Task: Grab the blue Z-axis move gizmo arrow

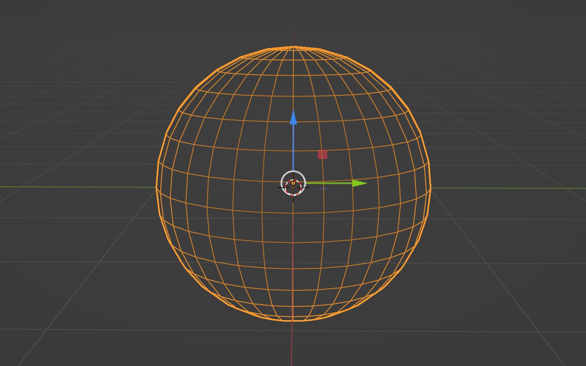Action: point(293,117)
